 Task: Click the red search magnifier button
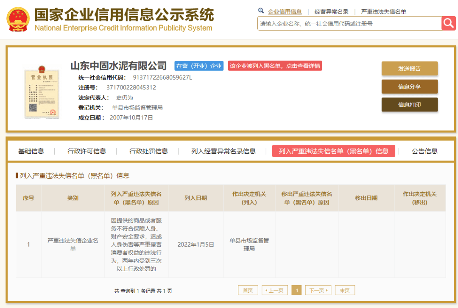click(448, 23)
